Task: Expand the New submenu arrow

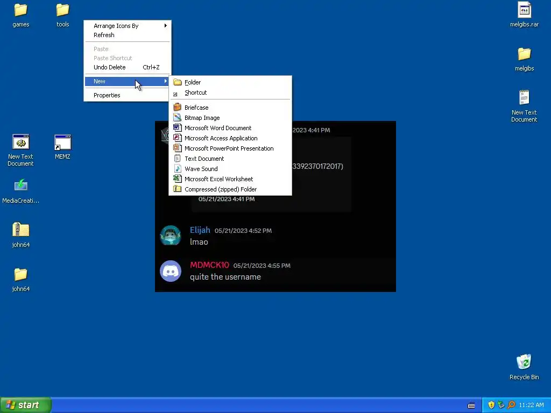Action: tap(166, 81)
